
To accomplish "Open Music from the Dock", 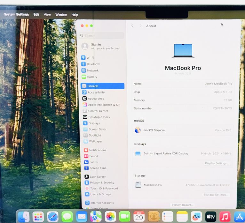I will [x=225, y=217].
